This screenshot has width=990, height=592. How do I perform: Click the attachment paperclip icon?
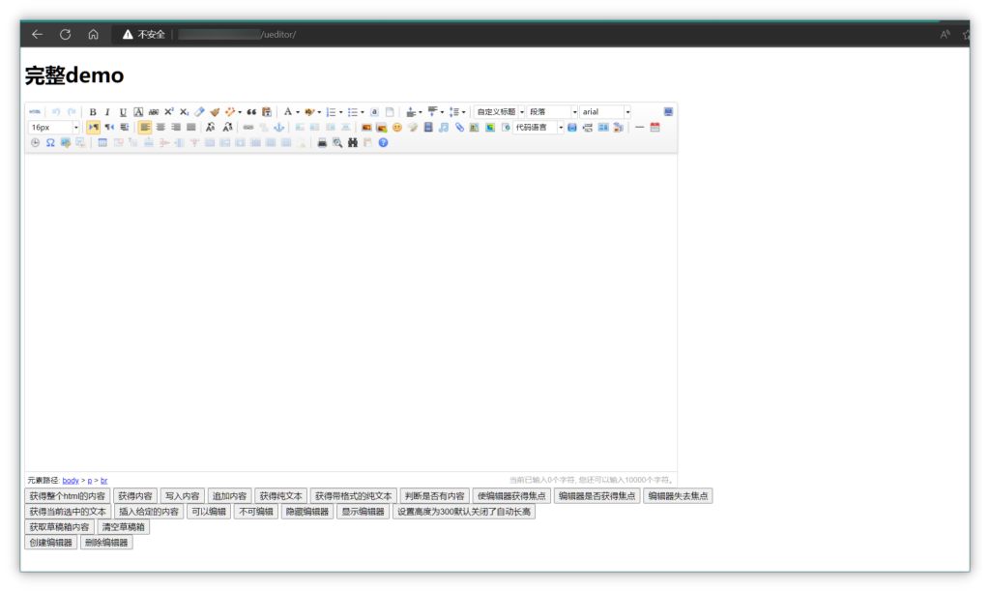pyautogui.click(x=459, y=127)
